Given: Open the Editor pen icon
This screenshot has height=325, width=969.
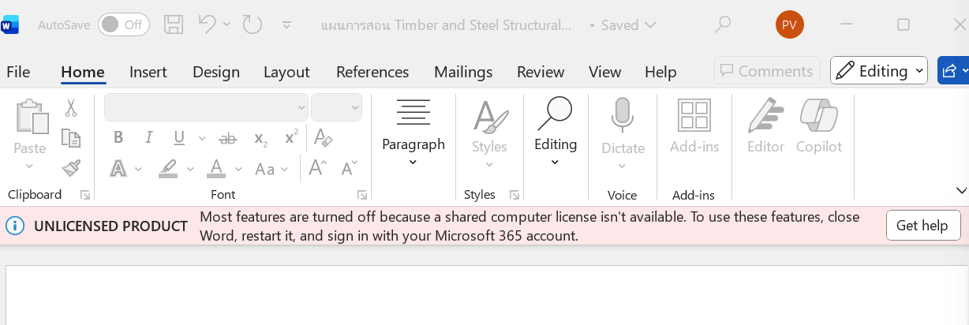Looking at the screenshot, I should pyautogui.click(x=765, y=126).
